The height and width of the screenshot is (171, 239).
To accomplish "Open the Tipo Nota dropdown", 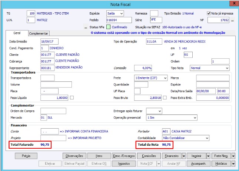I will click(x=210, y=68).
